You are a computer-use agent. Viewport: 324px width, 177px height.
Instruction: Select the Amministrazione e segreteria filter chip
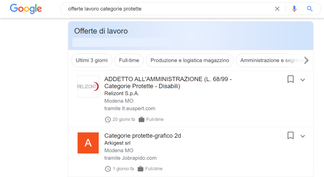[272, 60]
